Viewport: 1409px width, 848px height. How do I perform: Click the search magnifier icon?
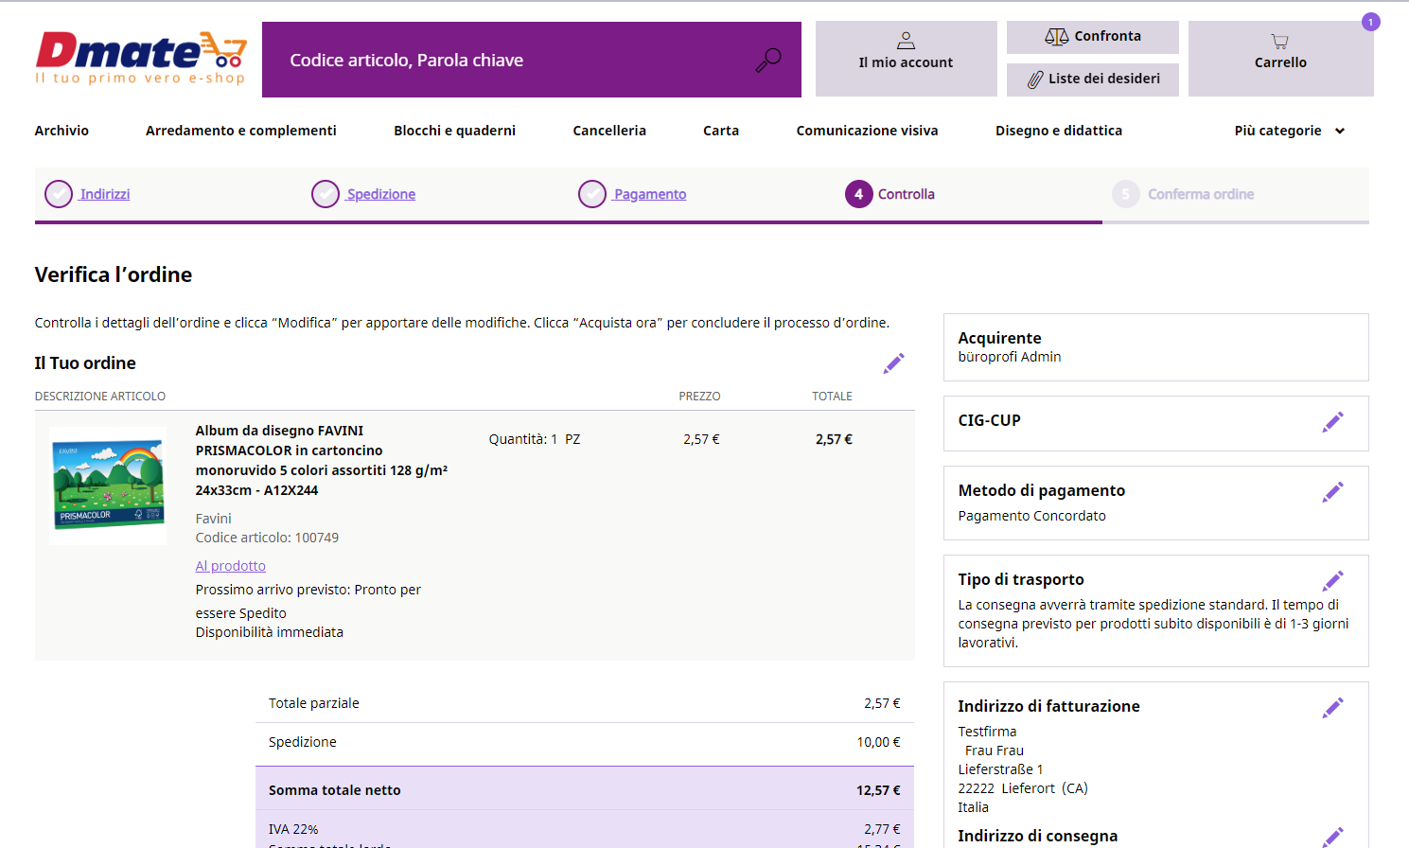768,60
